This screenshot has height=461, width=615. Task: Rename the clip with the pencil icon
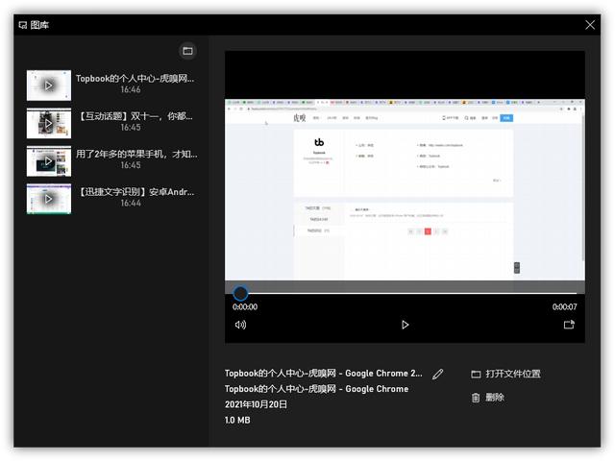[438, 374]
